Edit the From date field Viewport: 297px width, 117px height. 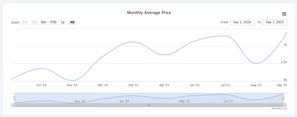(242, 22)
